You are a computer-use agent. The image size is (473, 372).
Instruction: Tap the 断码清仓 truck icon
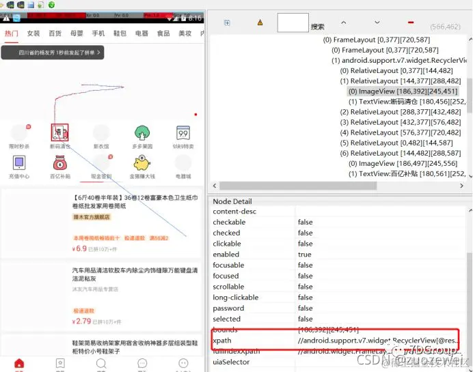[x=59, y=132]
